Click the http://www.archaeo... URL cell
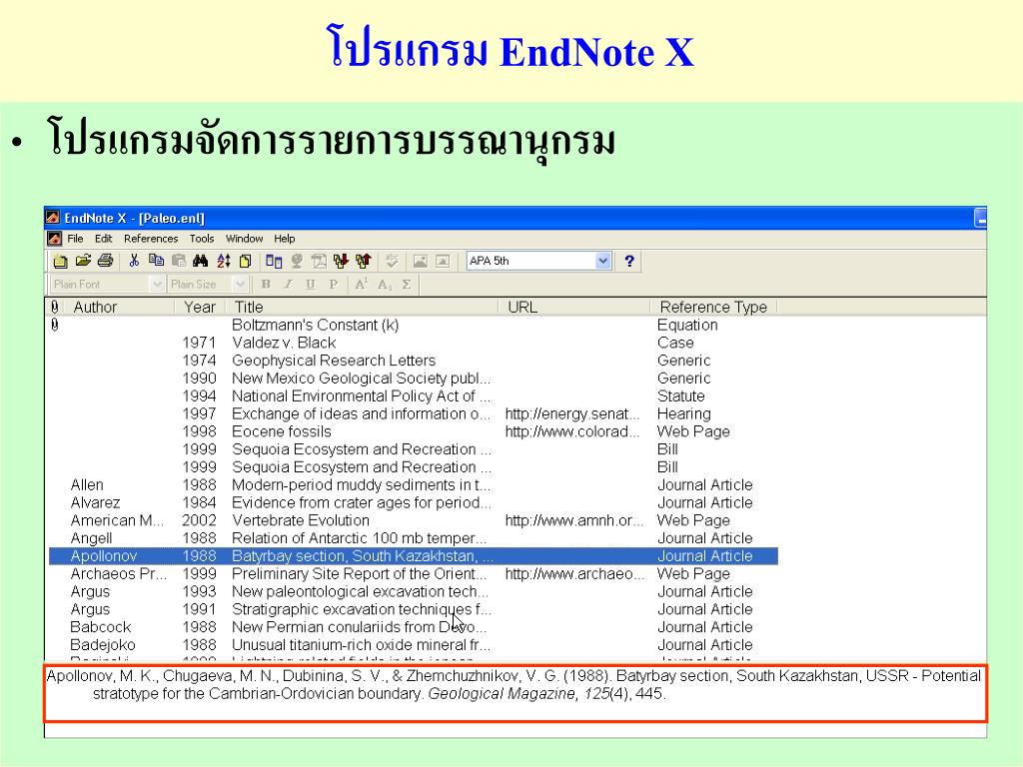 pyautogui.click(x=574, y=573)
